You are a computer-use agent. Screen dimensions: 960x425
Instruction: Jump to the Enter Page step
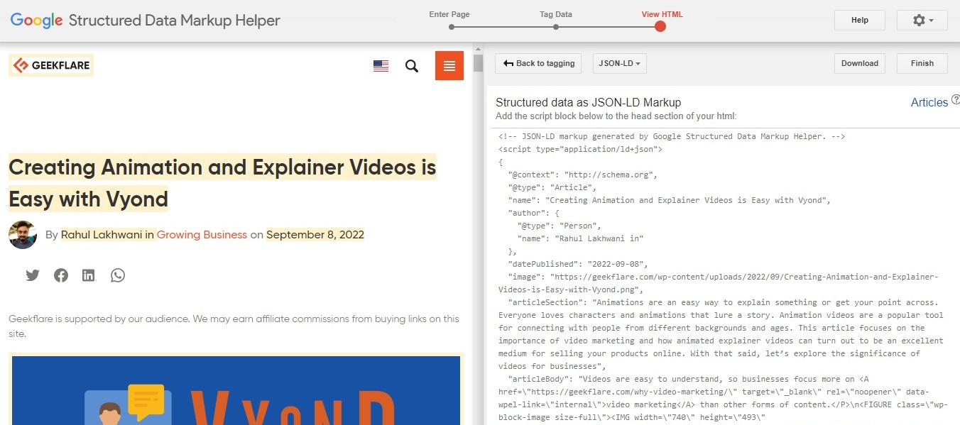click(450, 21)
